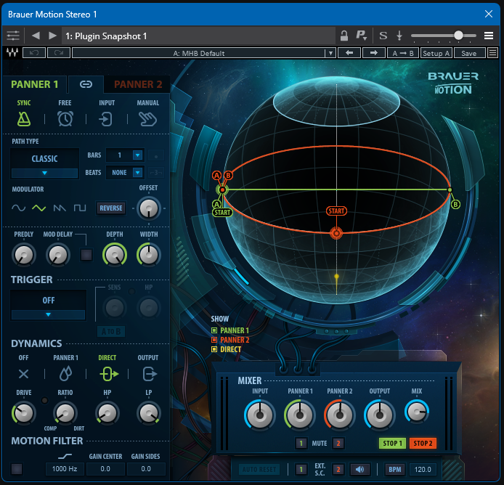Toggle Ext S.C. button 1
The image size is (504, 485).
(301, 470)
